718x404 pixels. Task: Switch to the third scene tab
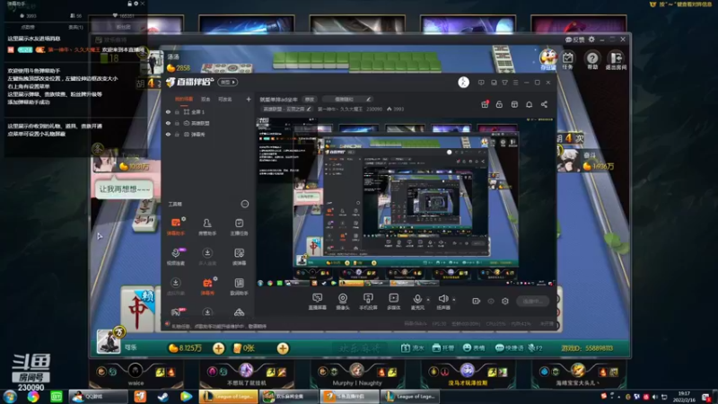pos(225,99)
